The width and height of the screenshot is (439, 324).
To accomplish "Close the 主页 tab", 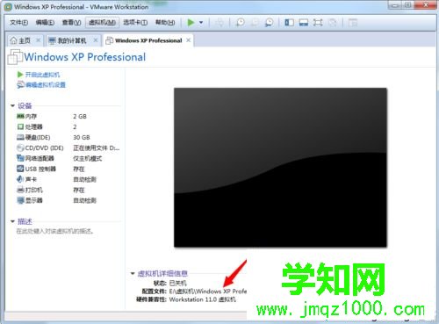I will coord(39,40).
